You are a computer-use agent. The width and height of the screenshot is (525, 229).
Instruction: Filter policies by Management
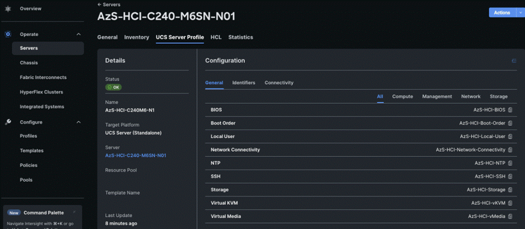(437, 96)
